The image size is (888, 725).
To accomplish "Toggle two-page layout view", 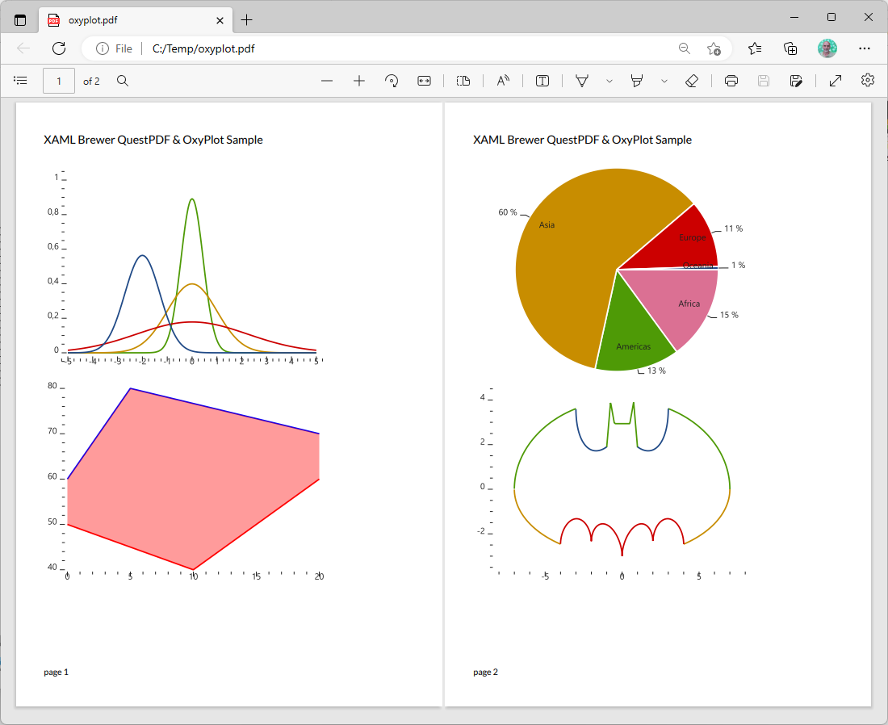I will coord(463,81).
